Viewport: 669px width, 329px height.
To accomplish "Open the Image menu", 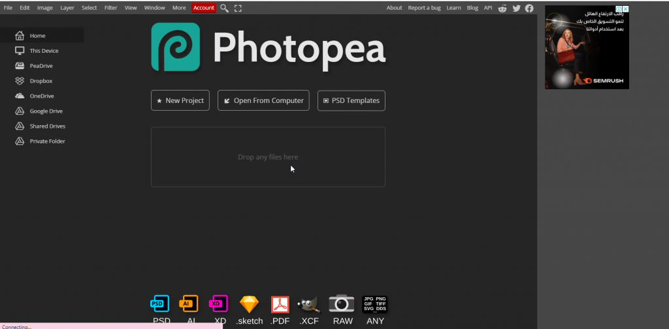I will click(45, 8).
